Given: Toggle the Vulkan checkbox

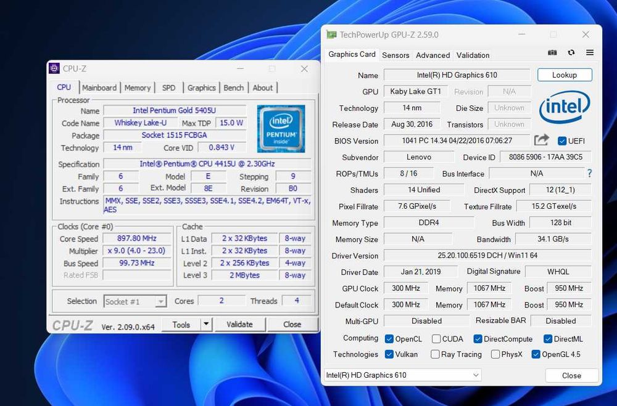Looking at the screenshot, I should pos(389,354).
